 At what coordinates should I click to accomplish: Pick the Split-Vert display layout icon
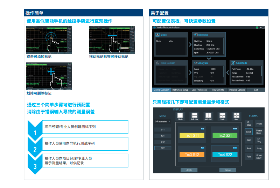[208, 116]
